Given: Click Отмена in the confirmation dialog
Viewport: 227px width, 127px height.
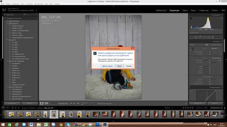Looking at the screenshot, I should 129,66.
